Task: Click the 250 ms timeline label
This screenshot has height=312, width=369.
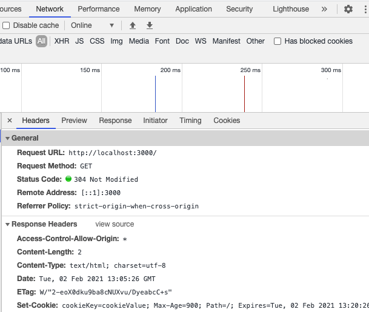Action: pyautogui.click(x=250, y=70)
